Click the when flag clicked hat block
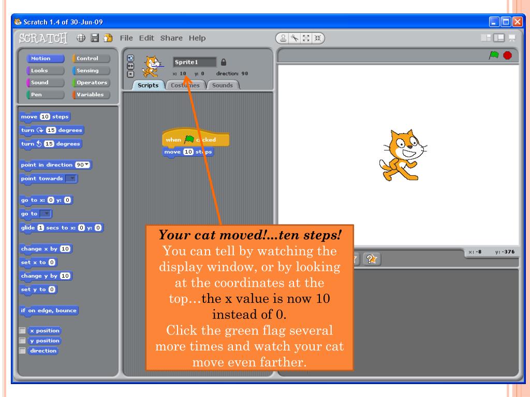The height and width of the screenshot is (397, 530). point(196,138)
